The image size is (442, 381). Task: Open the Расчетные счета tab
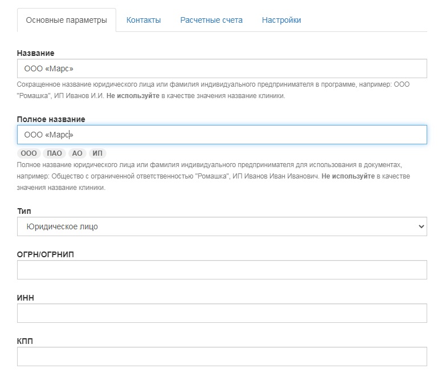tap(211, 20)
